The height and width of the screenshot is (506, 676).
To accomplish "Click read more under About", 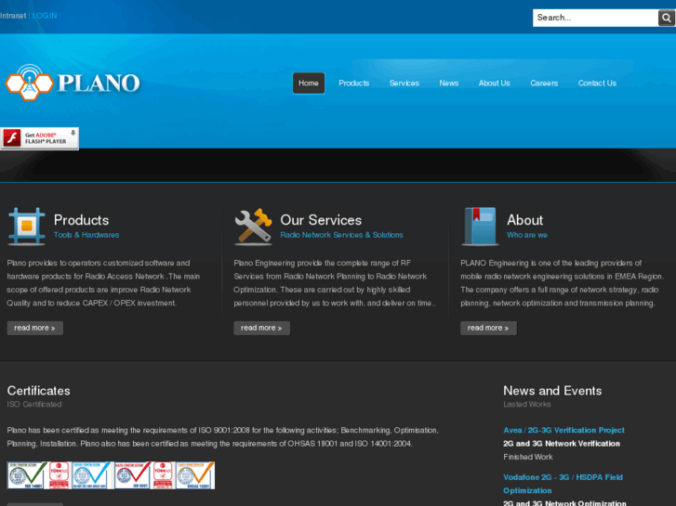I will tap(488, 328).
